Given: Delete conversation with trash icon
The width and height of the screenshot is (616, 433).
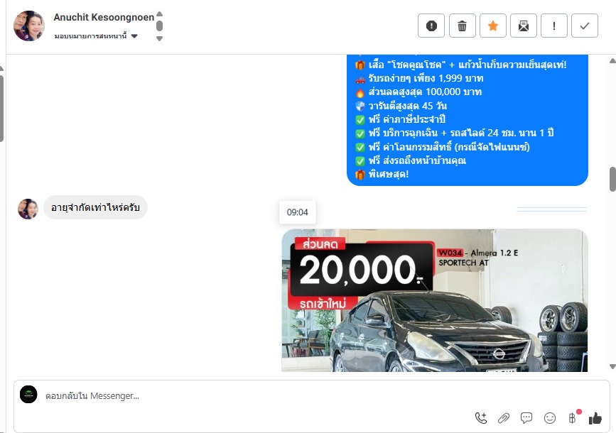Looking at the screenshot, I should (462, 26).
